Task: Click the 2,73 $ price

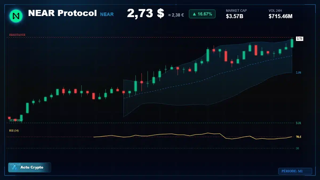Action: point(146,13)
